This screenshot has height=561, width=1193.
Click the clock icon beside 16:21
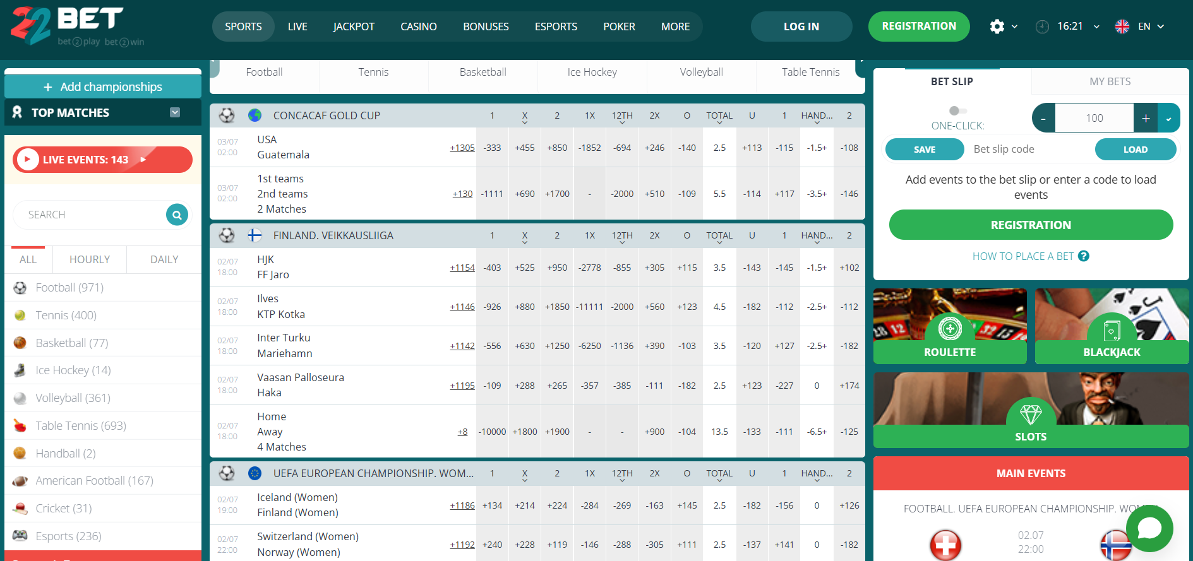click(1042, 27)
